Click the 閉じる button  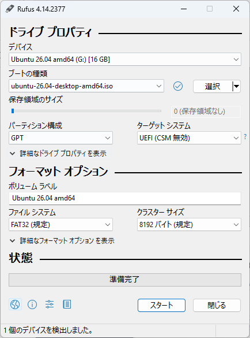click(217, 305)
